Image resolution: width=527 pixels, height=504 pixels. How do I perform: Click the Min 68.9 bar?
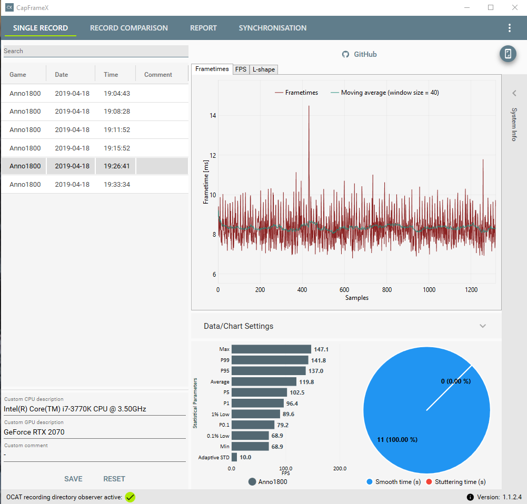click(x=250, y=447)
